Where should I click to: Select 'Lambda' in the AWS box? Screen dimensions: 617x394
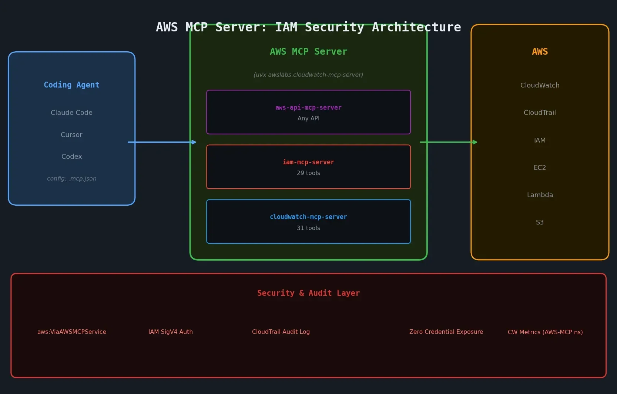[x=540, y=195]
